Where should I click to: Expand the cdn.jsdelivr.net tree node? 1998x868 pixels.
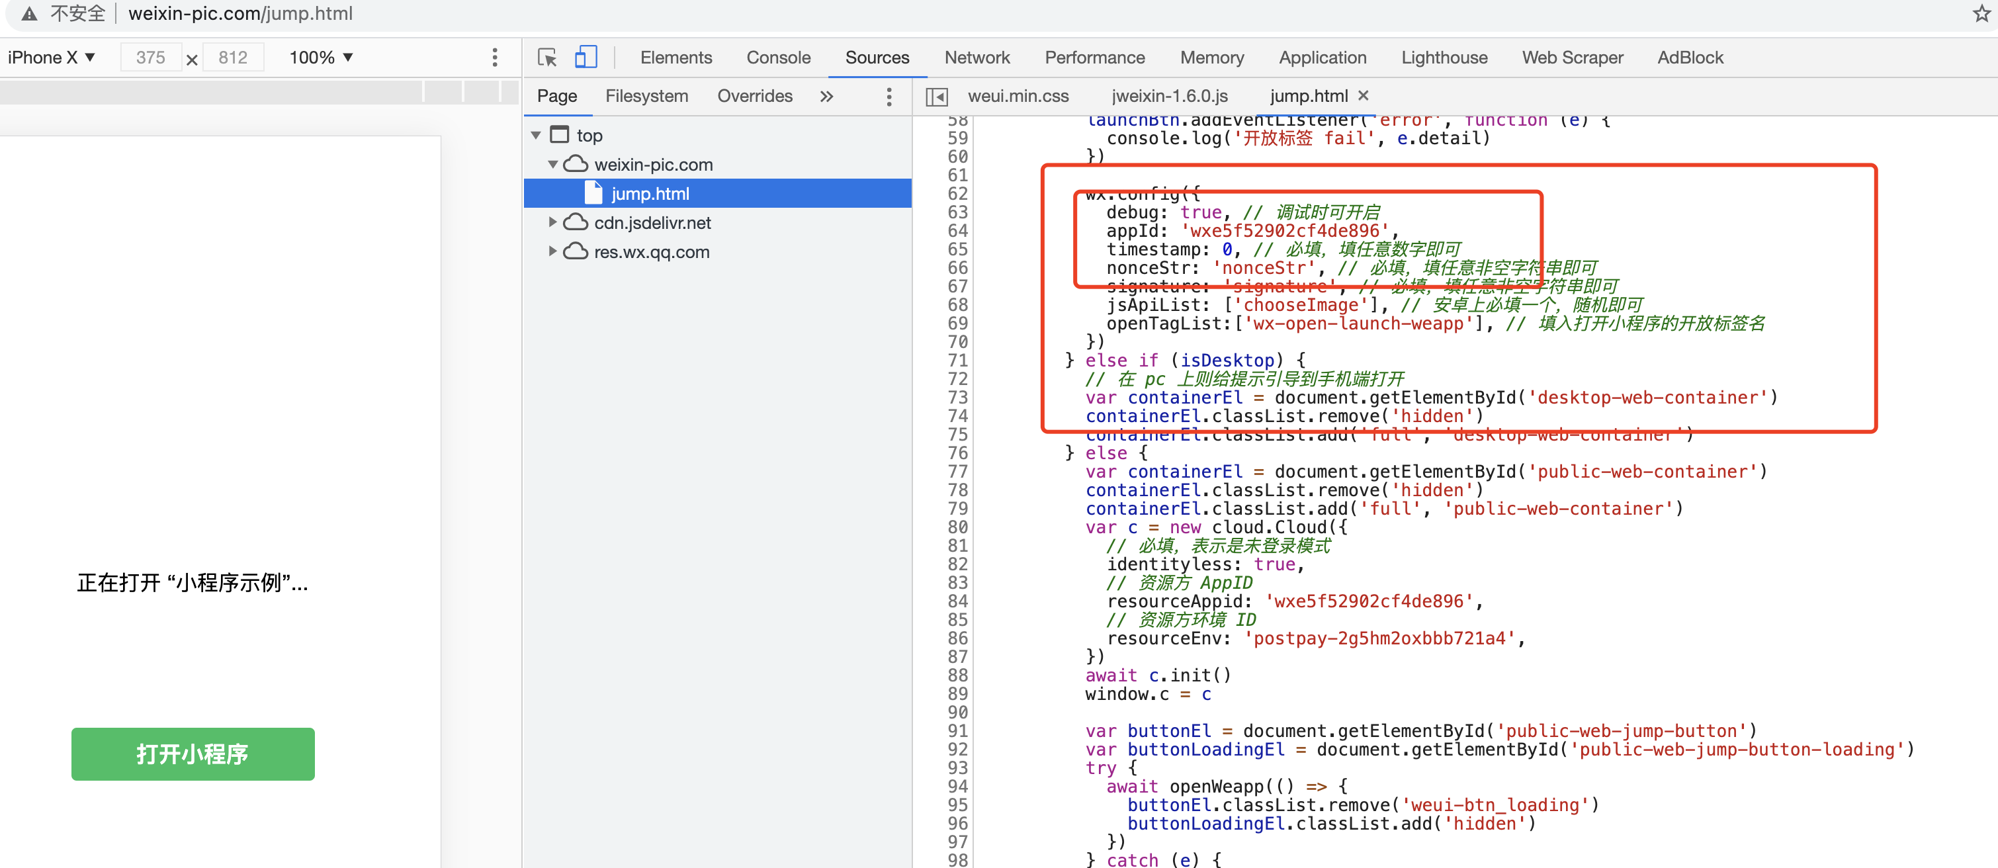[x=552, y=223]
